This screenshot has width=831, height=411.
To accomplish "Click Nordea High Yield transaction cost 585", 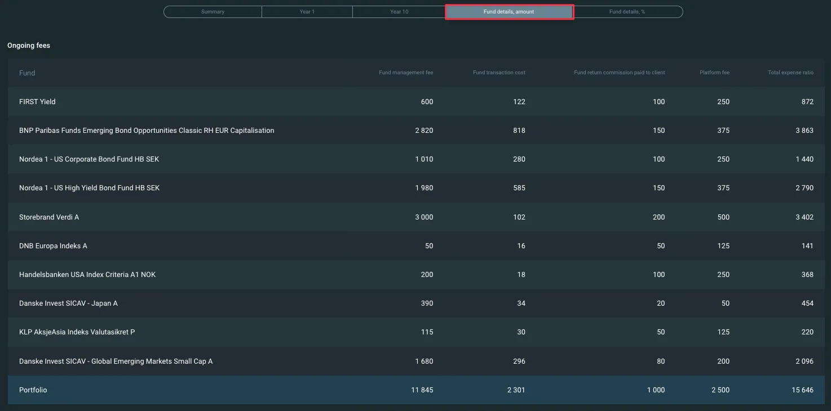I will [x=519, y=188].
